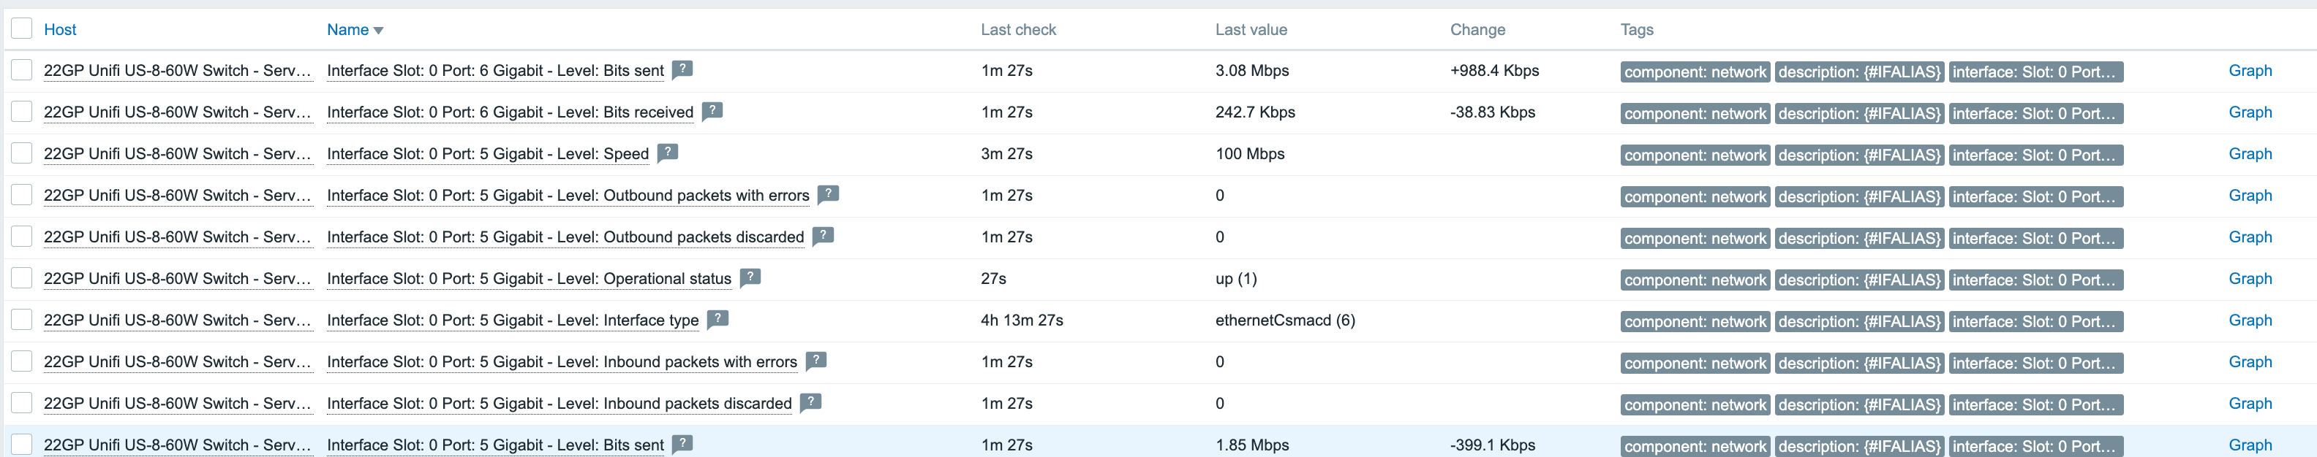Viewport: 2317px width, 457px height.
Task: Show description icon for Outbound packets discarded
Action: (x=823, y=236)
